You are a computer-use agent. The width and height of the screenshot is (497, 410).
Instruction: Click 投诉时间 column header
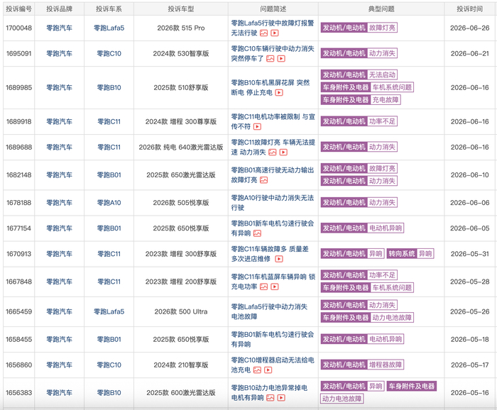point(470,9)
